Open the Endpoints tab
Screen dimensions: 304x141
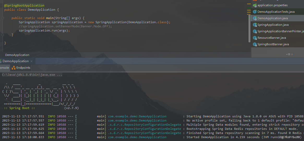tap(21, 68)
